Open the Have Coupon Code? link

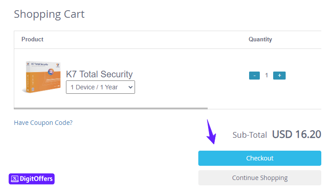click(43, 123)
